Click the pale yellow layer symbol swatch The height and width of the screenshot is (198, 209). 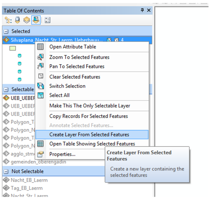click(x=13, y=48)
